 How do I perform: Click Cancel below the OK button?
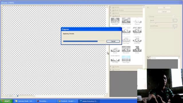[x=164, y=12]
